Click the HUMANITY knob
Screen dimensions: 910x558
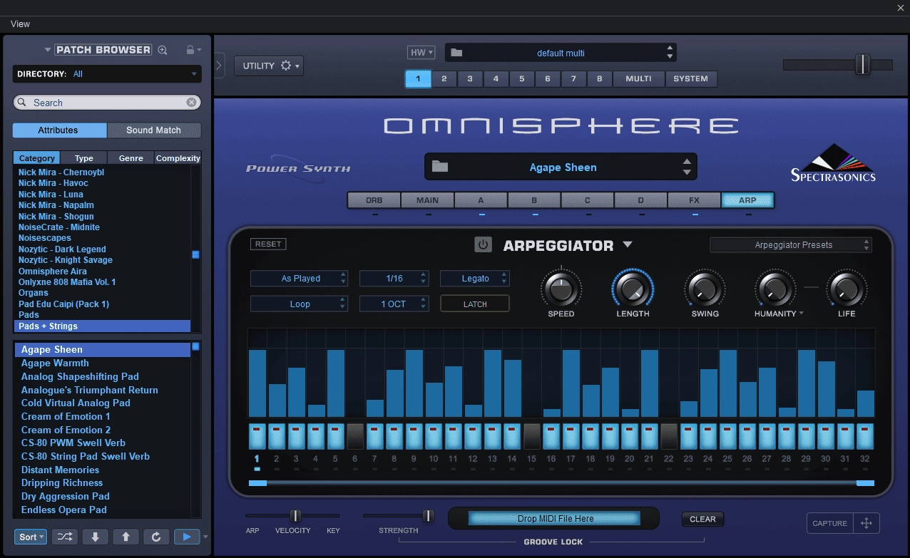click(x=775, y=289)
